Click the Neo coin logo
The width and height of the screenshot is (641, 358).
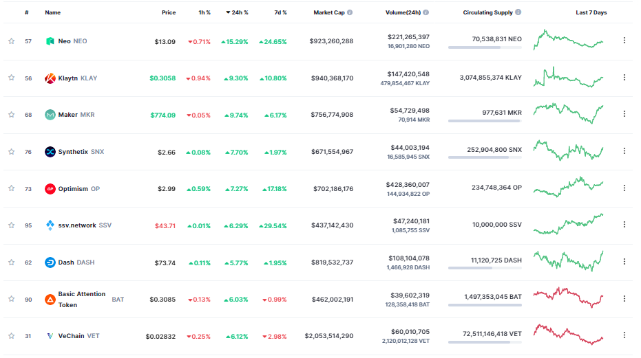[50, 41]
